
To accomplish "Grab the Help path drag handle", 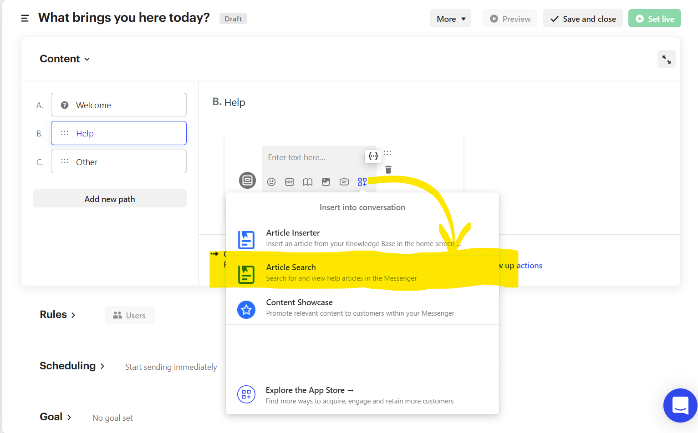I will (65, 133).
